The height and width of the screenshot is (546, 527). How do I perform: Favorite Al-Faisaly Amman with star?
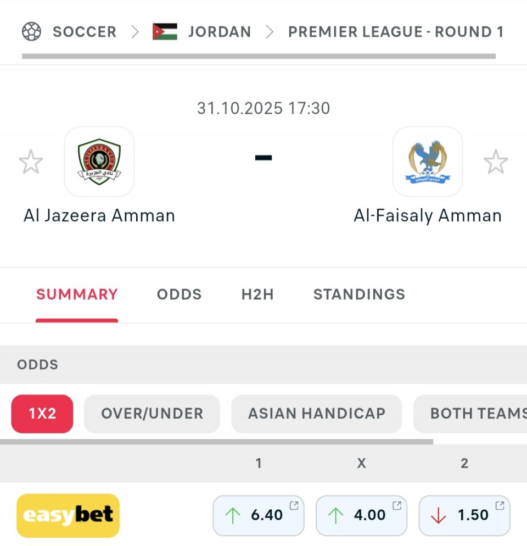click(x=496, y=162)
